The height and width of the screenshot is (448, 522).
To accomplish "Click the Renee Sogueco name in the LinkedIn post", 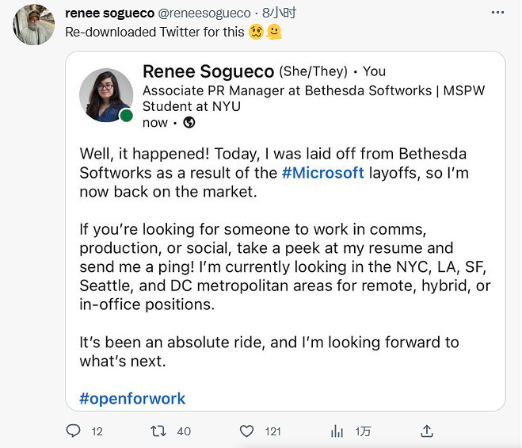I will [208, 71].
